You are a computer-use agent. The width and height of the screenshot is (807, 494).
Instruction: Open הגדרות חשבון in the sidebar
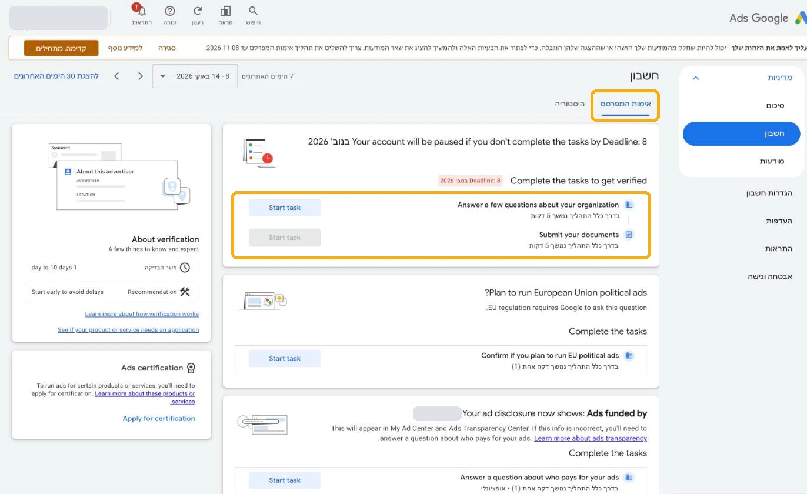pos(769,193)
